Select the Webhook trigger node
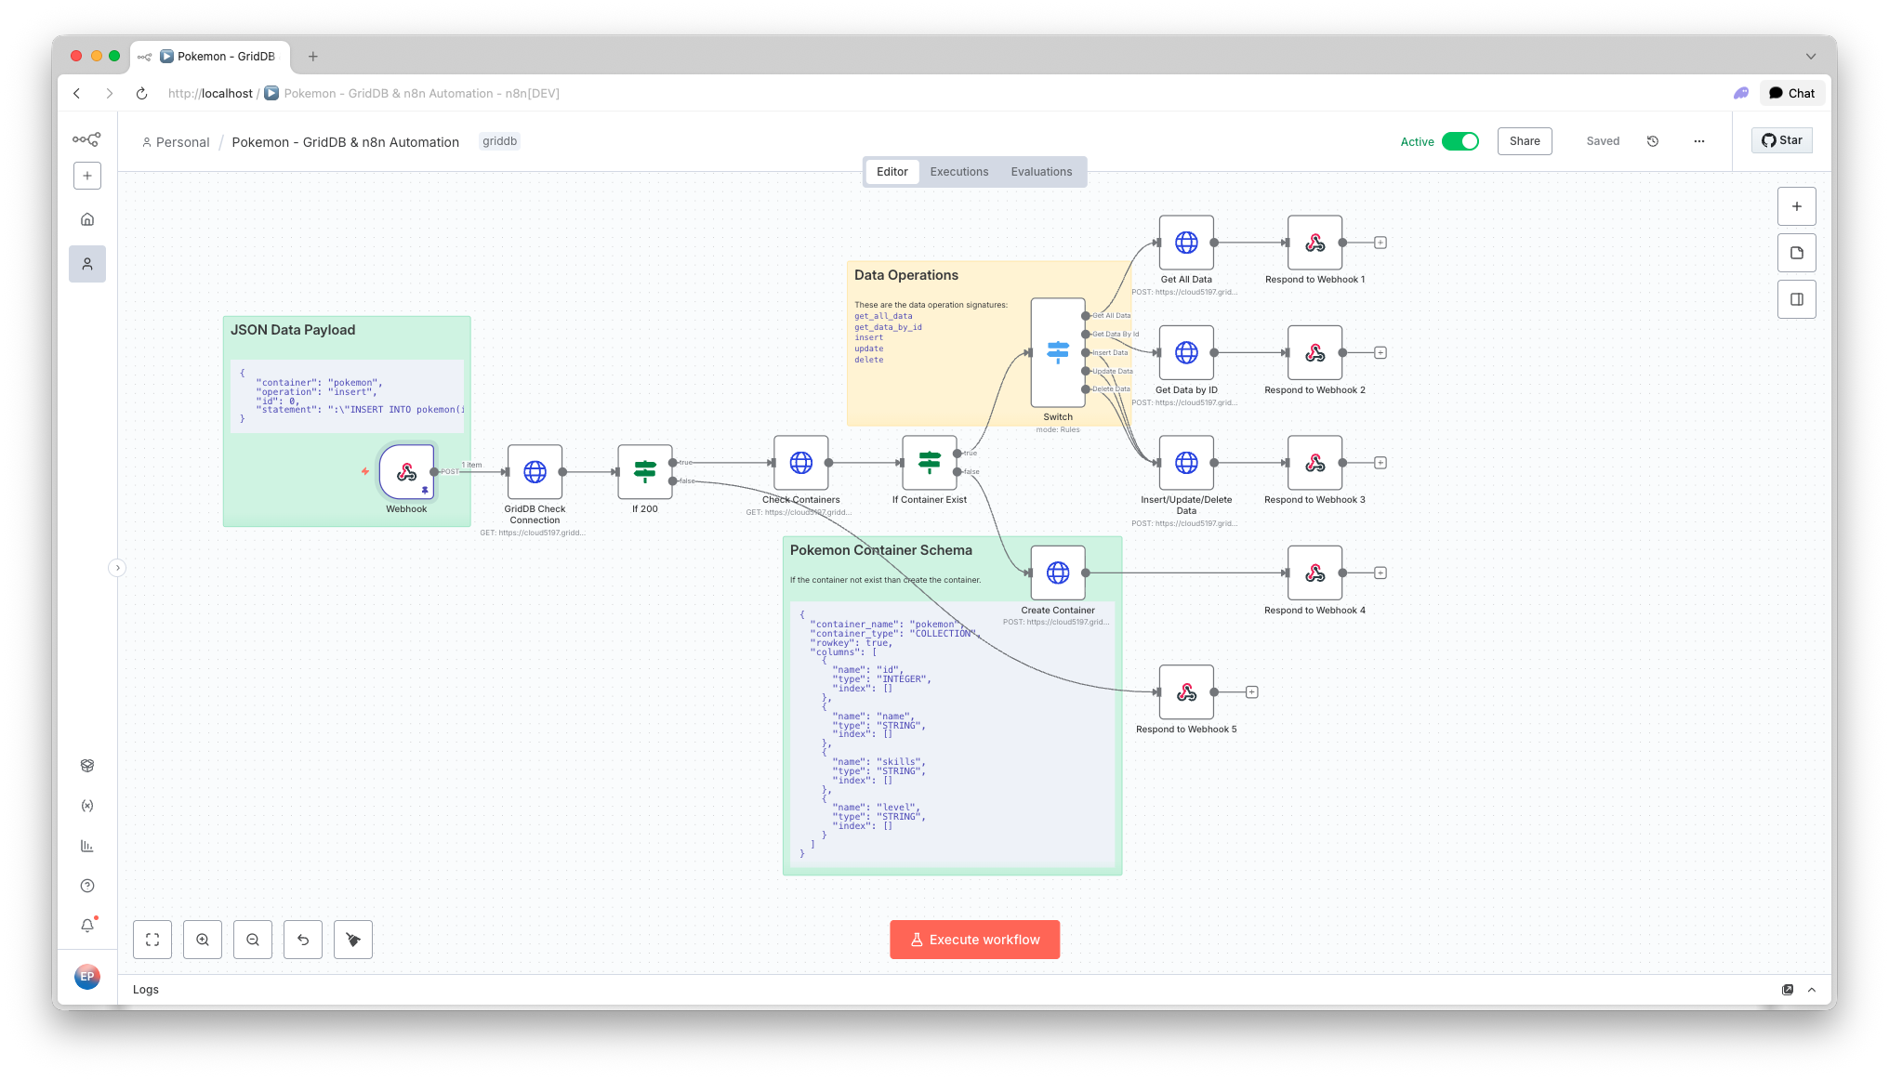 tap(406, 472)
